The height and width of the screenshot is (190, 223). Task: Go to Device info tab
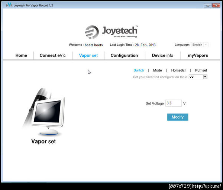(x=162, y=55)
